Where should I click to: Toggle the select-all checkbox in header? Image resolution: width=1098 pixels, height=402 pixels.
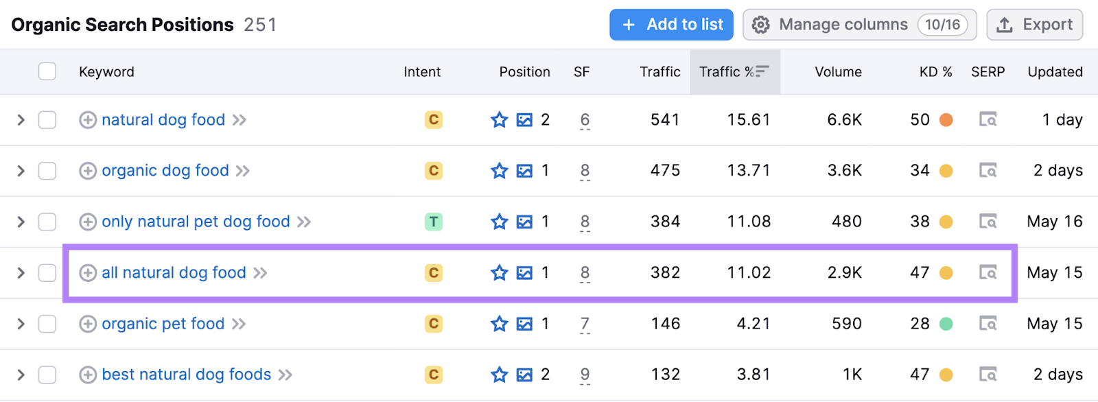(x=47, y=71)
